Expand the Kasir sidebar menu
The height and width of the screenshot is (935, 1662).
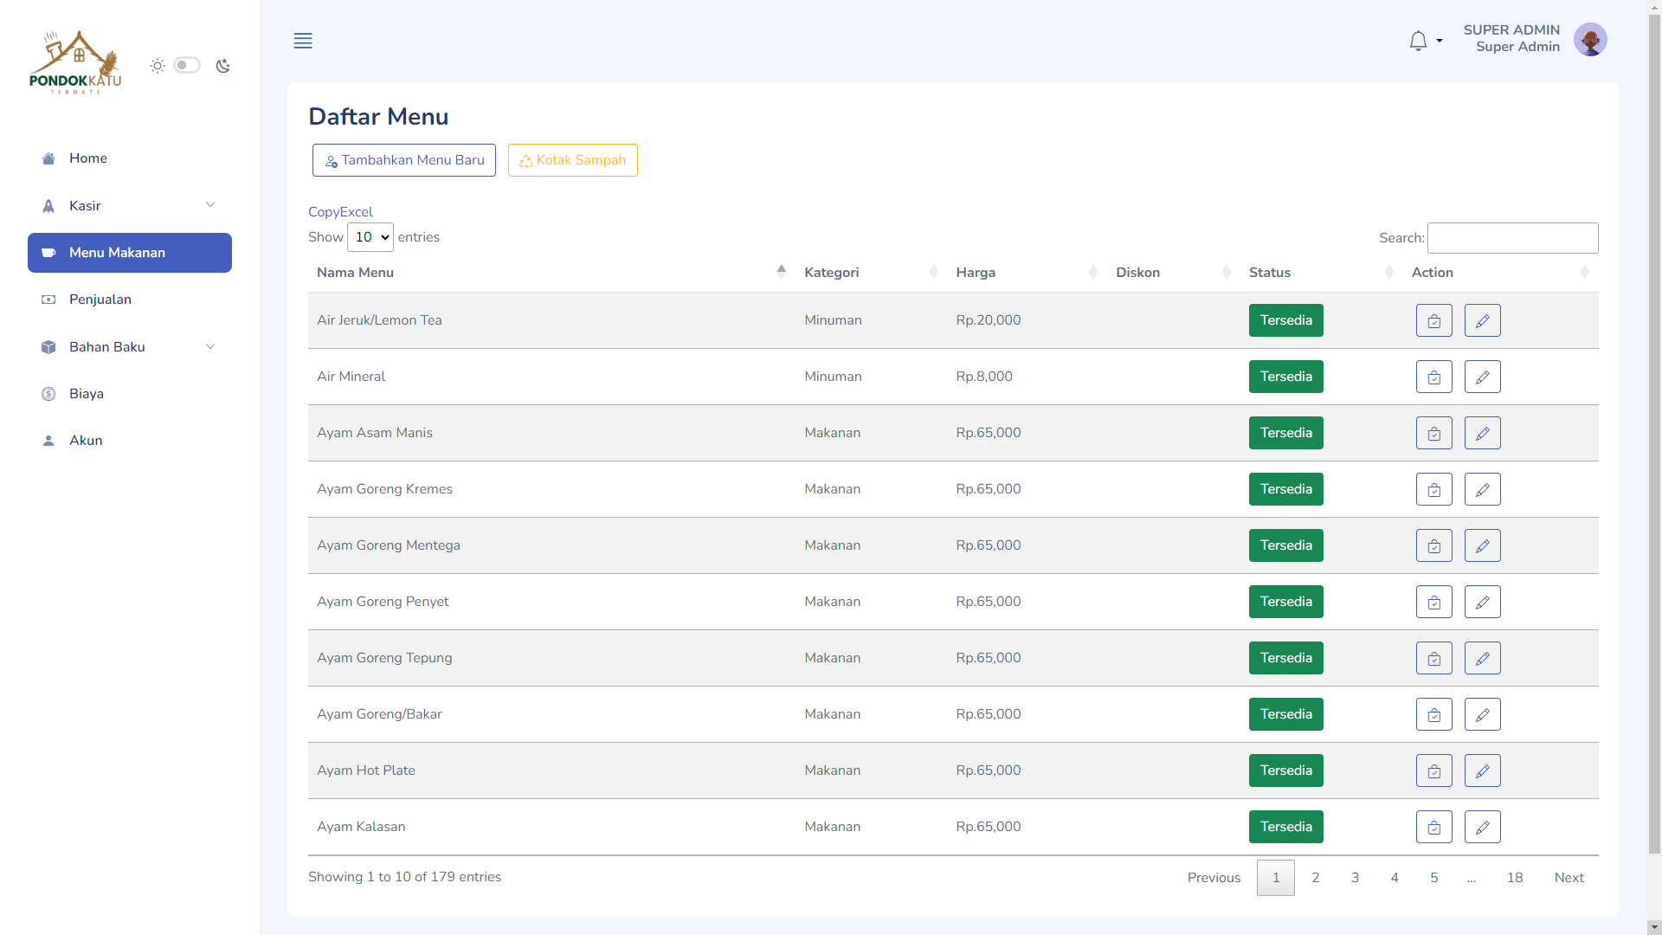pyautogui.click(x=130, y=206)
